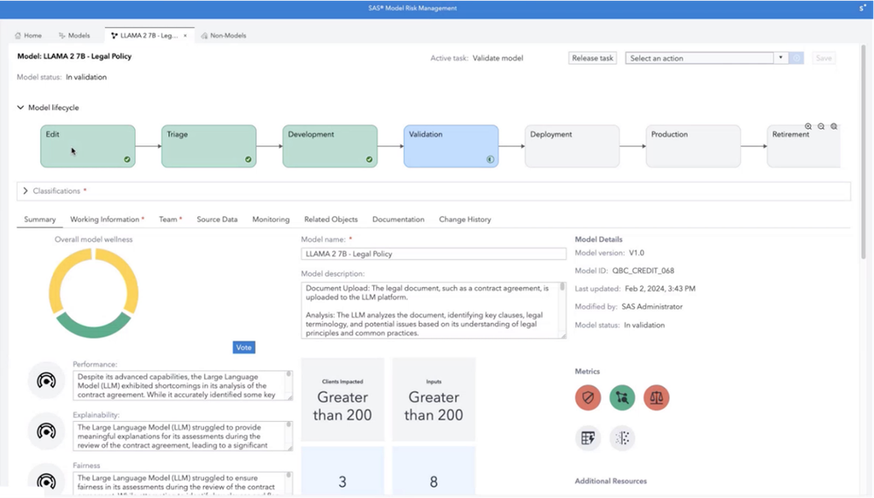Click the Fairness gauge icon
874x498 pixels.
(46, 480)
